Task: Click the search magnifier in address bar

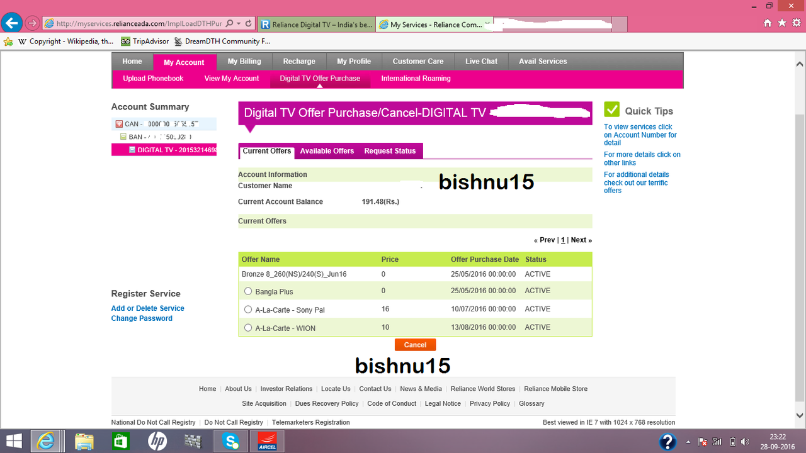Action: tap(228, 23)
